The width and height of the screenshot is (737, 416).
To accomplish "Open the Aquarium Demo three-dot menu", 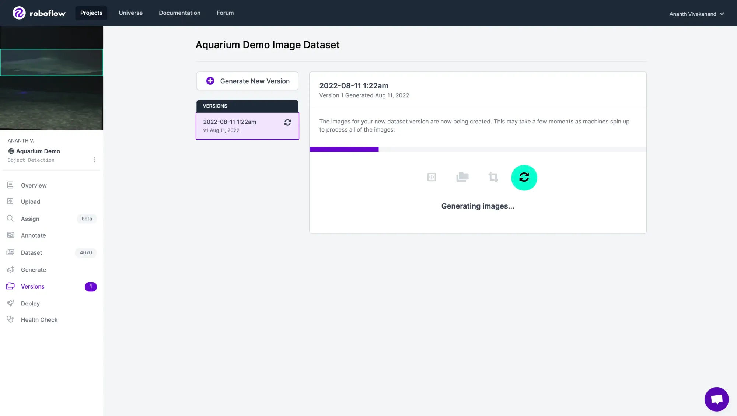I will point(94,160).
